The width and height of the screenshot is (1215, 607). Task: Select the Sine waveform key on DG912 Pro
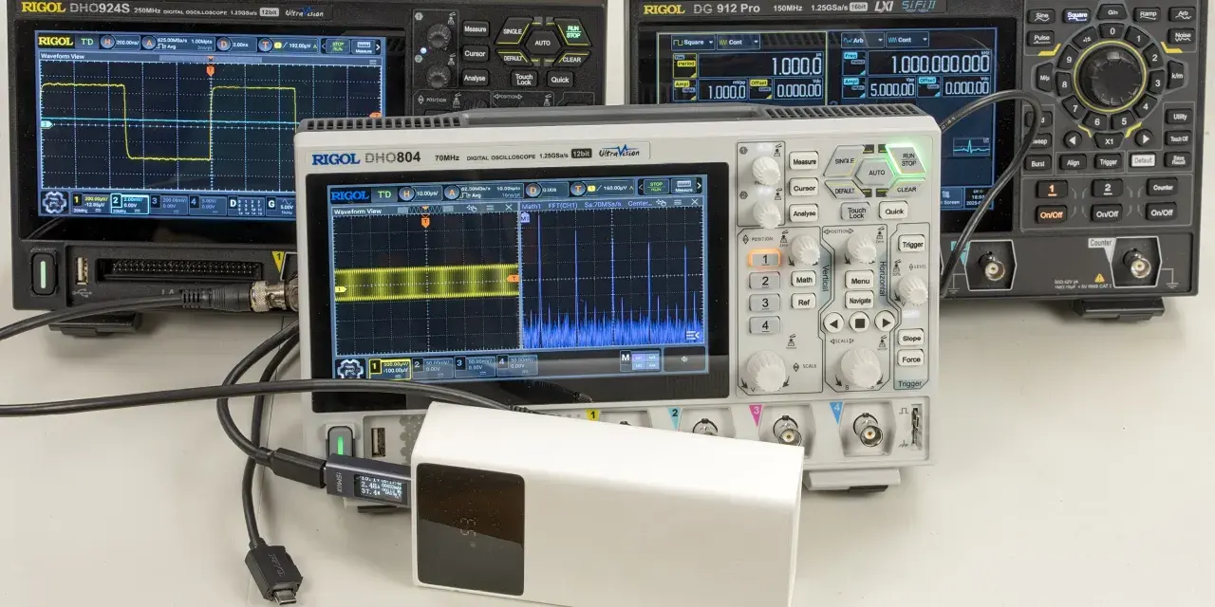click(x=1041, y=16)
